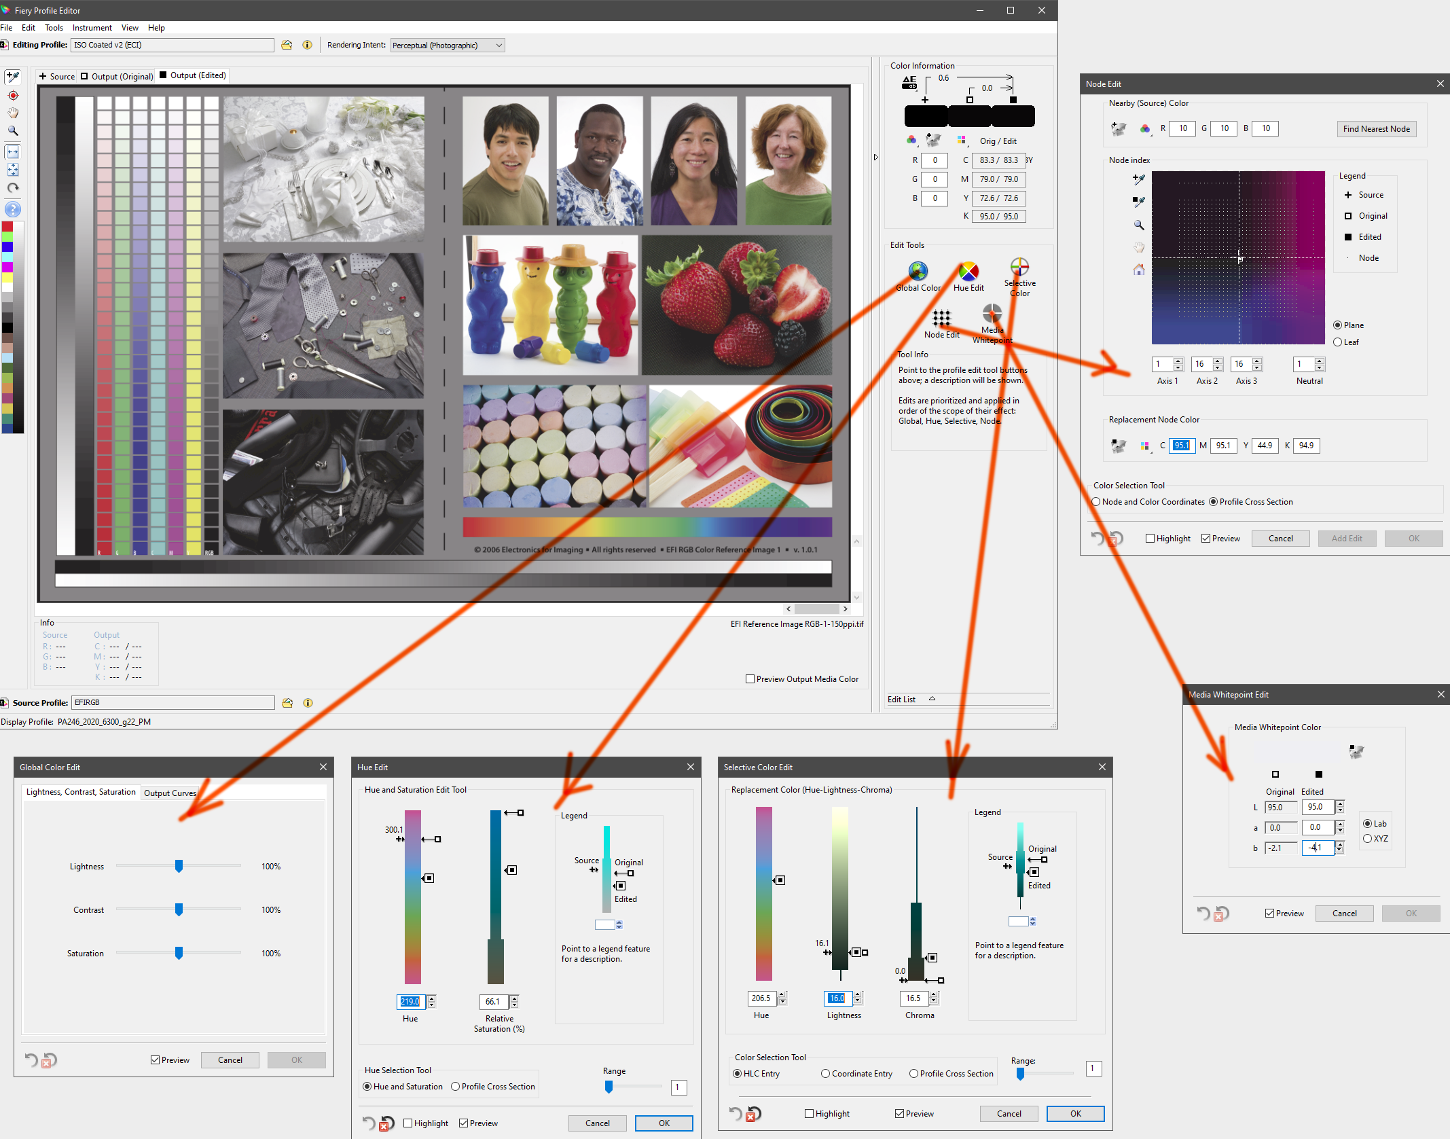Viewport: 1450px width, 1139px height.
Task: Open the Instrument menu
Action: click(x=92, y=28)
